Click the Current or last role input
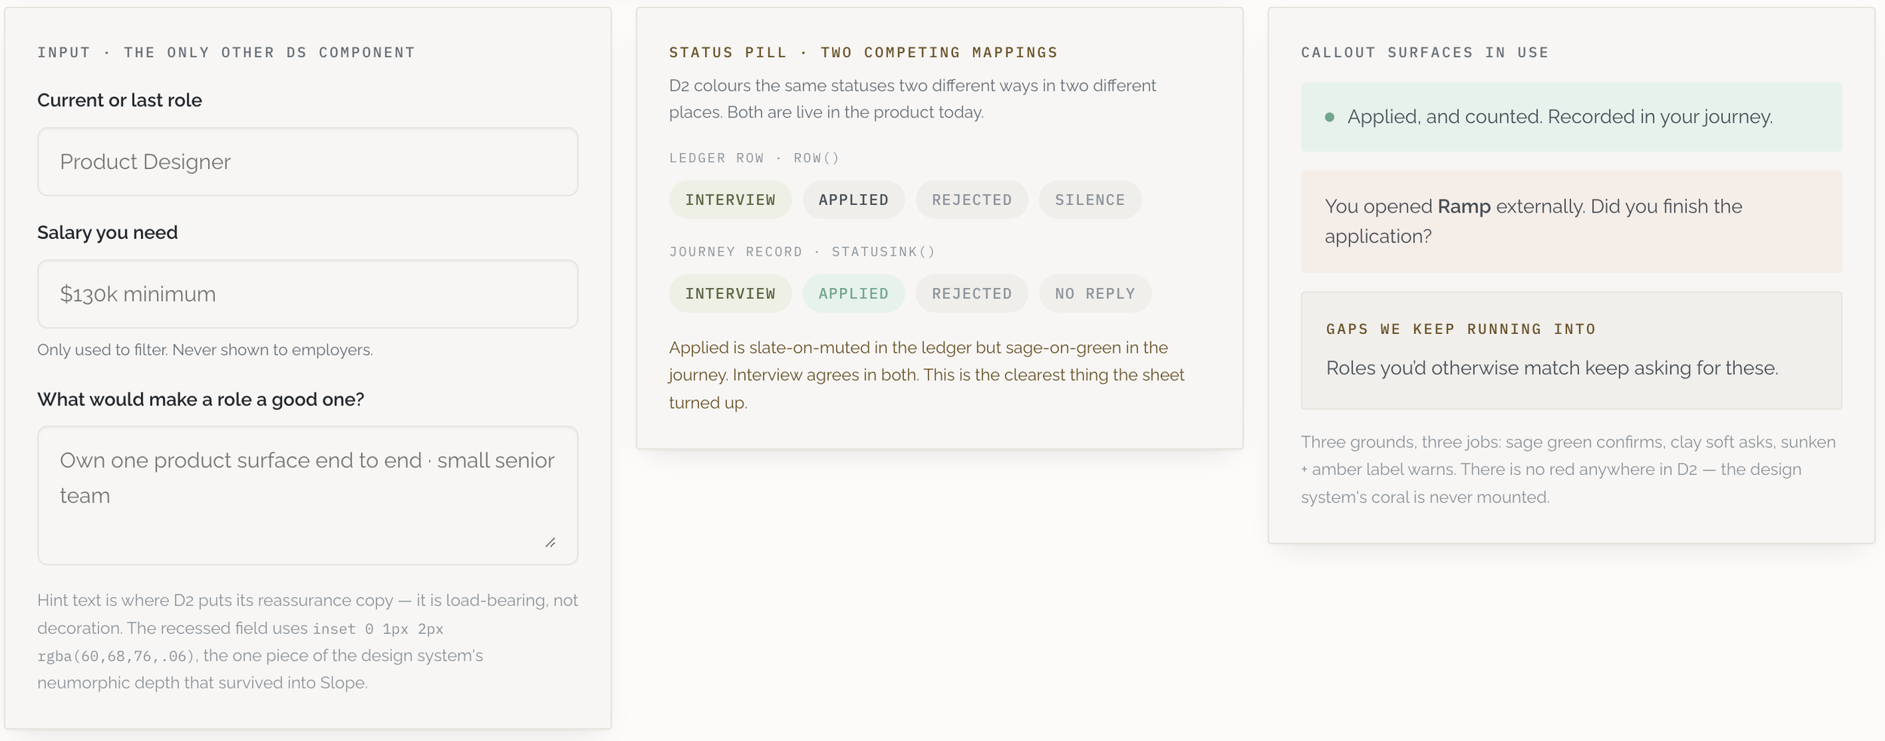 point(308,161)
